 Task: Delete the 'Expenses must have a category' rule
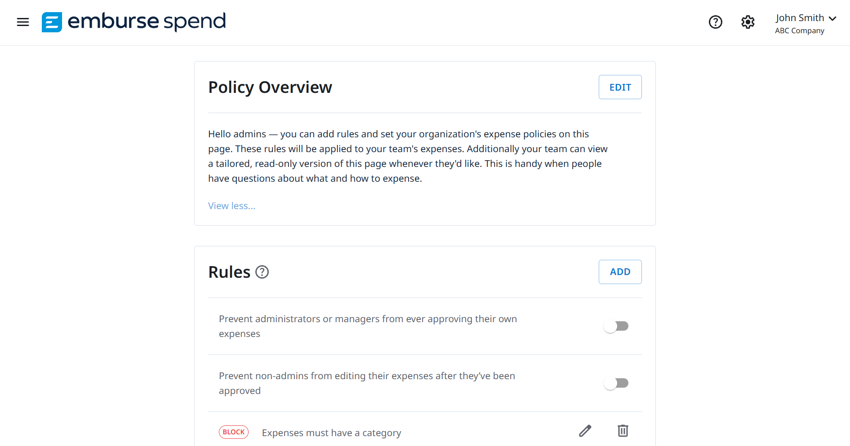click(x=623, y=431)
